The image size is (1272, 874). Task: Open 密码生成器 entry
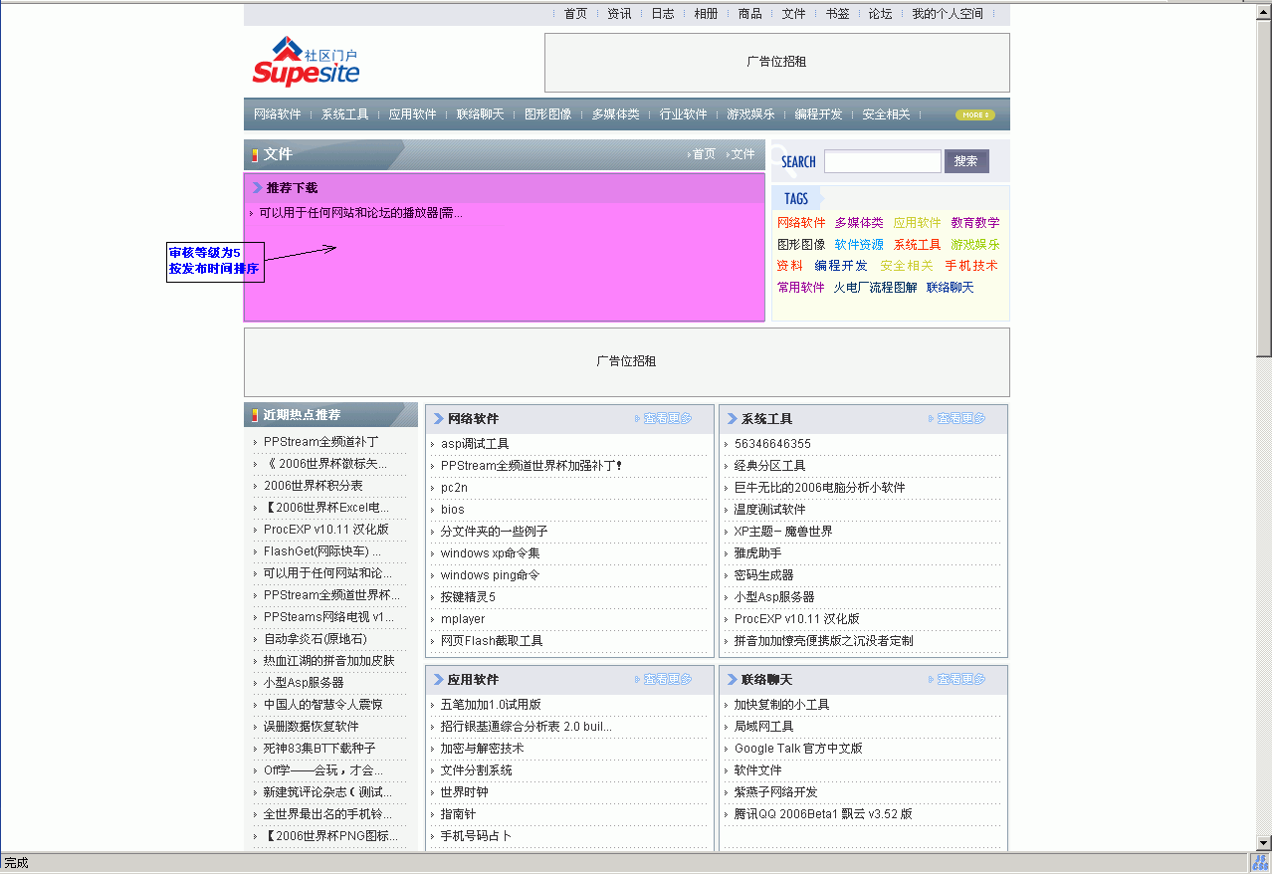pos(764,575)
